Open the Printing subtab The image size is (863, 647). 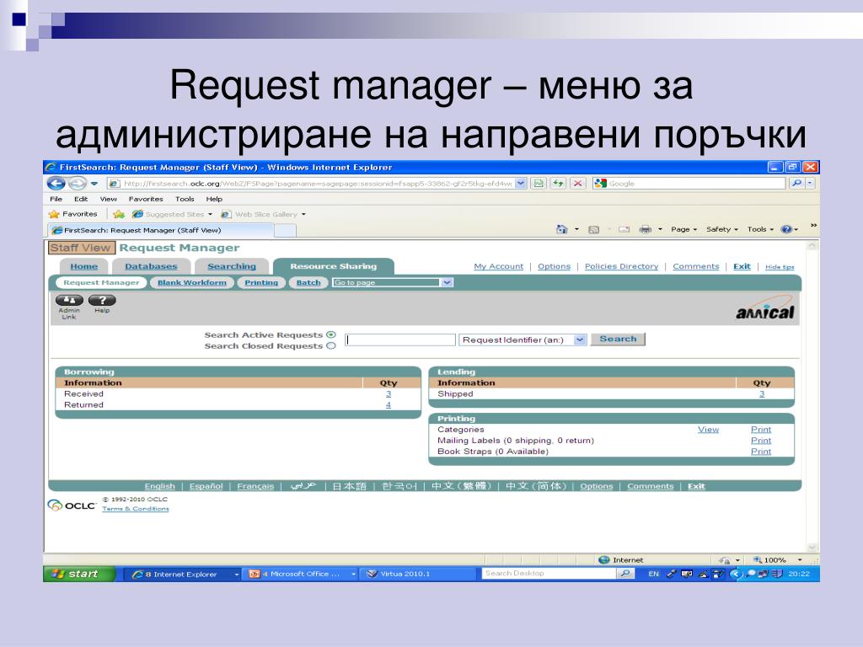pos(261,283)
